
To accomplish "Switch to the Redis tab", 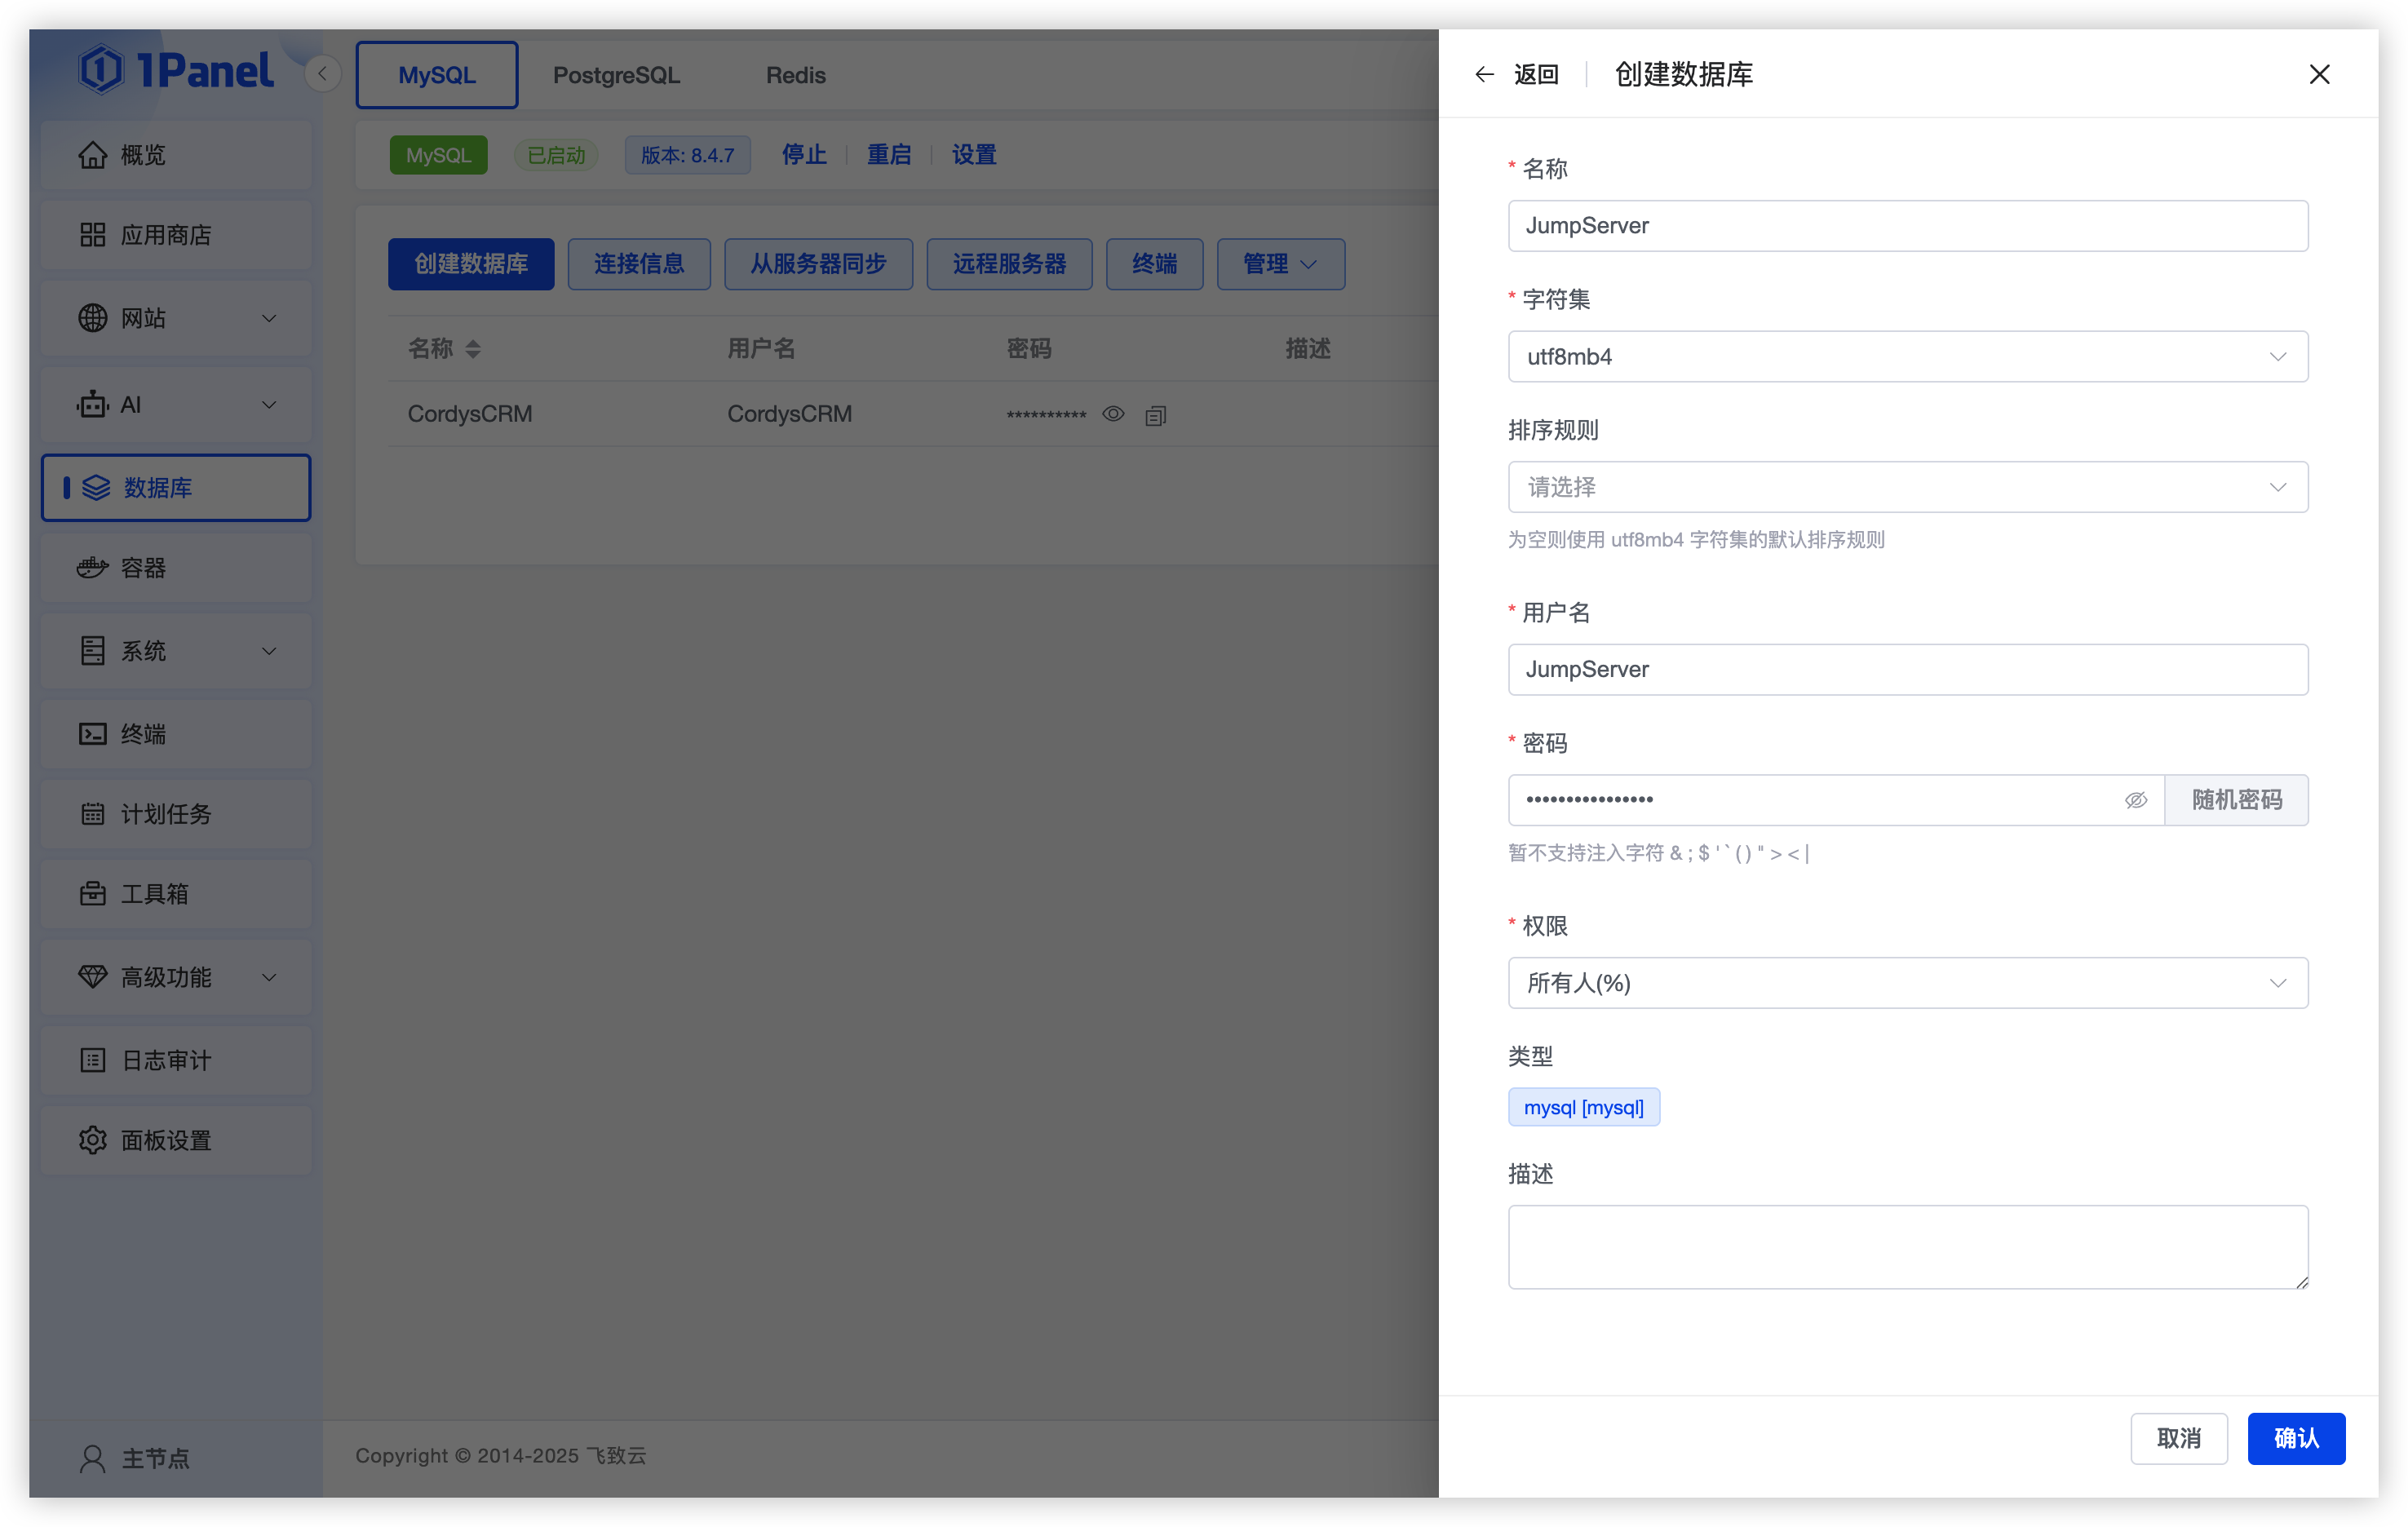I will pos(795,74).
